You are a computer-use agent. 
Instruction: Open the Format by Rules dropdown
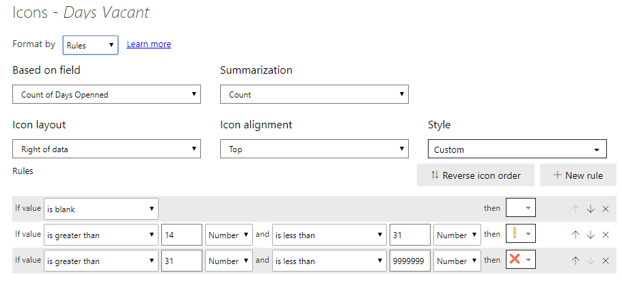(x=90, y=45)
